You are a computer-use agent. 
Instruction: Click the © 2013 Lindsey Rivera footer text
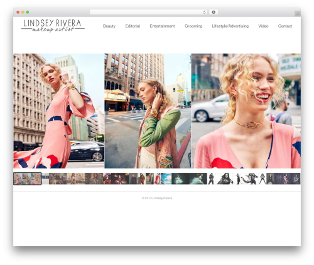coord(157,198)
